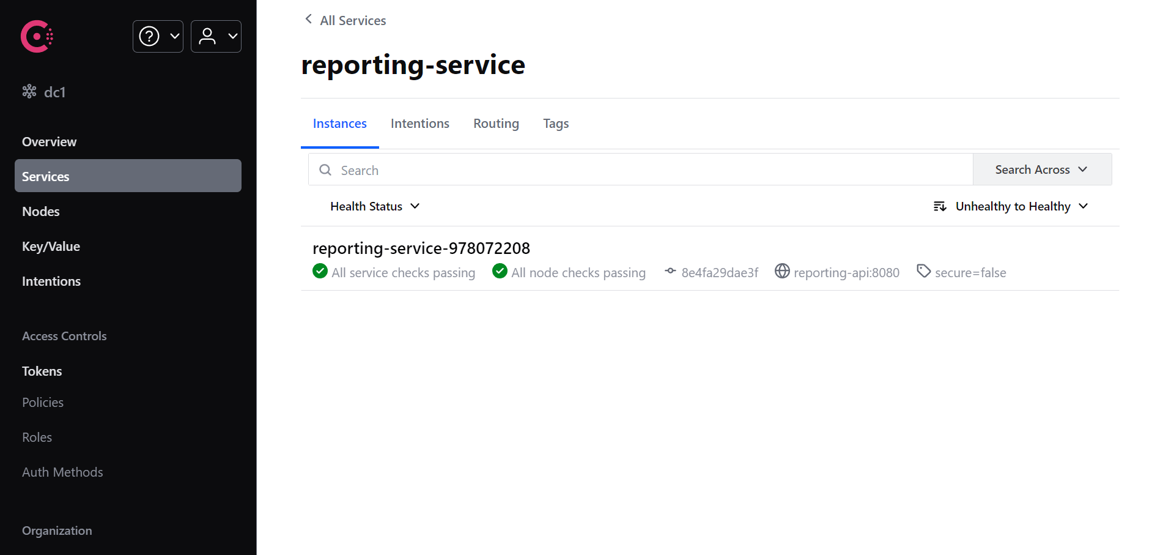Click the node ID key icon beside 8e4fa29dae3f

[670, 271]
